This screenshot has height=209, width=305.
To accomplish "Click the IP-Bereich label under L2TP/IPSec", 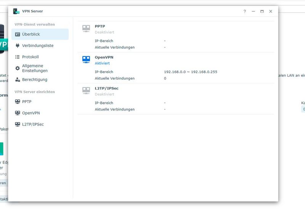I will coord(104,103).
